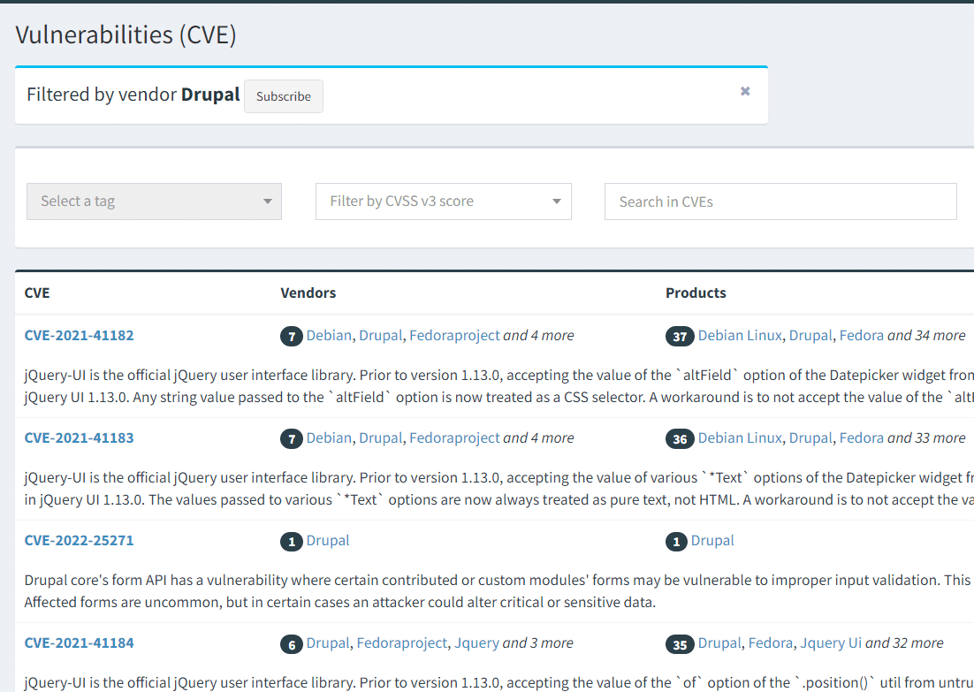Viewport: 974px width, 692px height.
Task: Open the Jquery vendor link
Action: click(x=476, y=643)
